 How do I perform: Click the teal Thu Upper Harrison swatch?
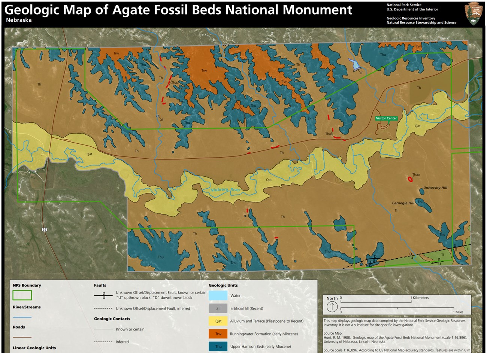pos(218,346)
